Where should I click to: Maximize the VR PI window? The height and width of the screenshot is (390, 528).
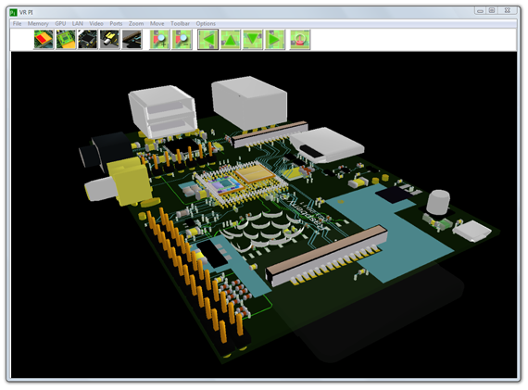point(492,11)
